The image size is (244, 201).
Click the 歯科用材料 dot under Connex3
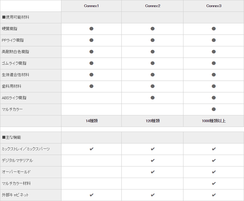[x=214, y=86]
